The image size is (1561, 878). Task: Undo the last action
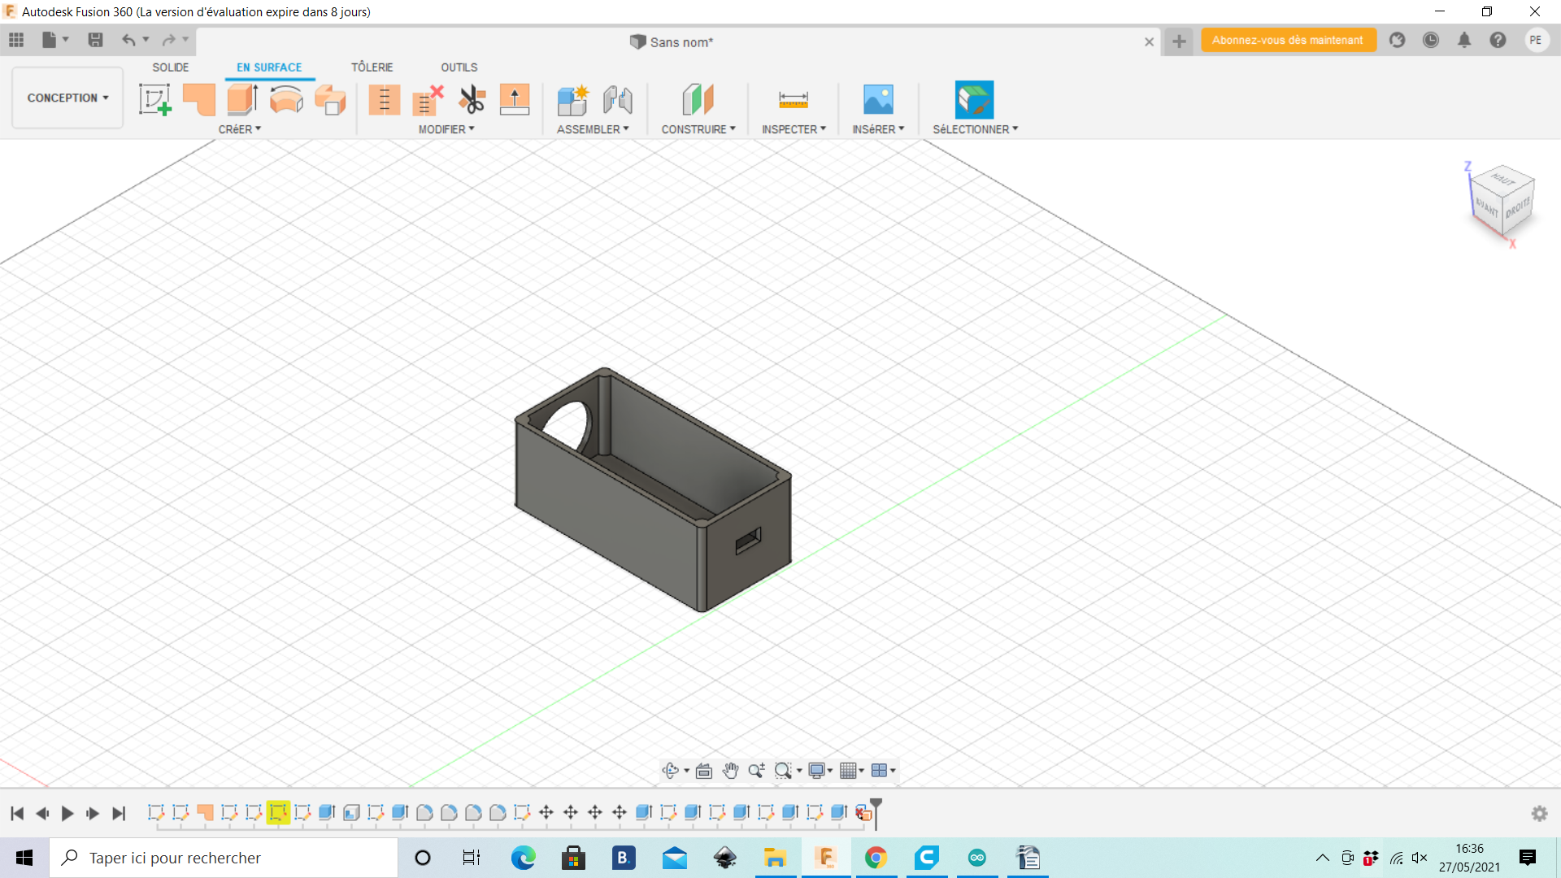click(128, 40)
